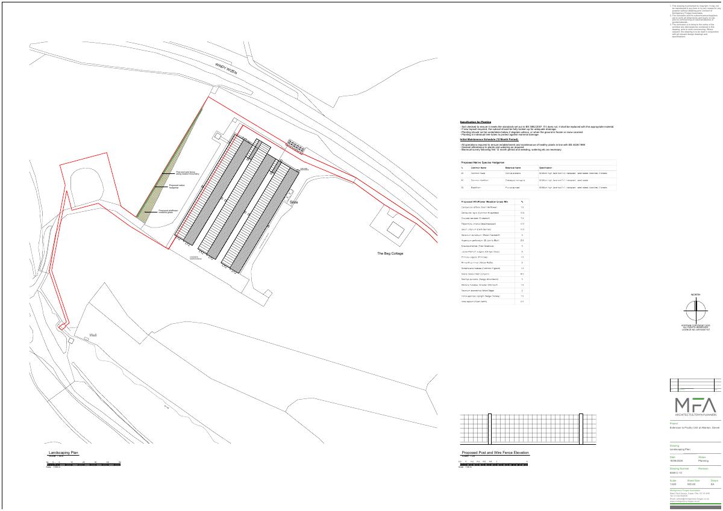The image size is (723, 511).
Task: Click the 'Hypericum perforatum (St John's Wort)' row
Action: 494,240
